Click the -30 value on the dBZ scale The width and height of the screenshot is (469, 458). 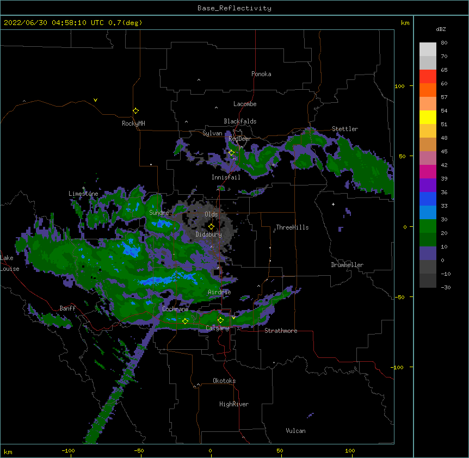click(446, 288)
